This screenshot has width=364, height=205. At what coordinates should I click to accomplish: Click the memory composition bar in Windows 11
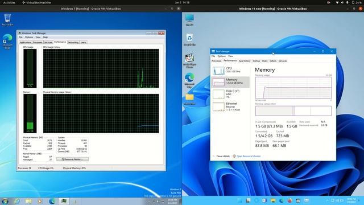pos(293,111)
